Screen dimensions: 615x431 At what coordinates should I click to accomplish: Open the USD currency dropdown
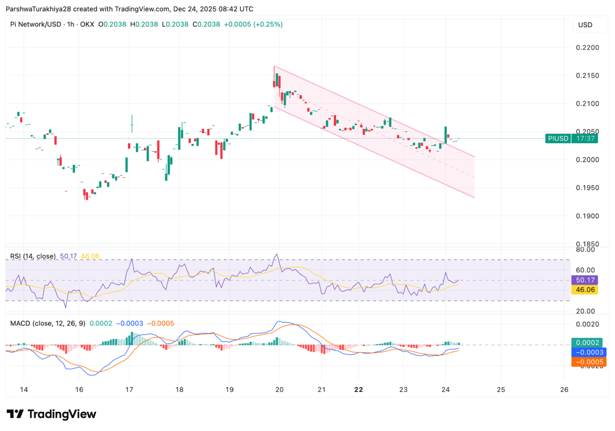coord(585,24)
